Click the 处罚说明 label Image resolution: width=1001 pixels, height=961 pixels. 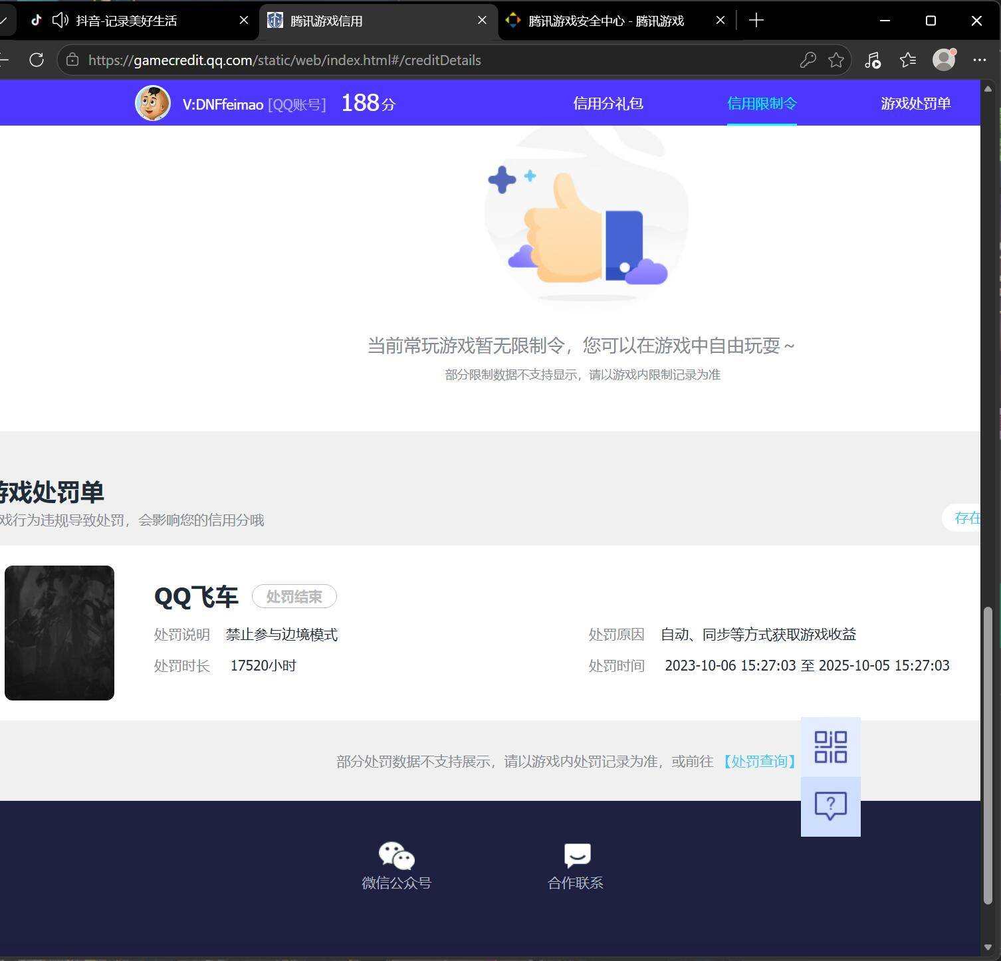coord(182,635)
